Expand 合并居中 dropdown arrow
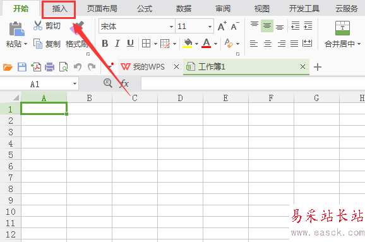 (359, 44)
